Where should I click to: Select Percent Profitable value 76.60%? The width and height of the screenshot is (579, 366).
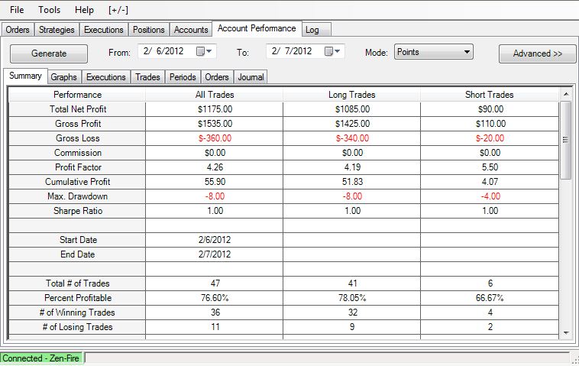(x=215, y=298)
